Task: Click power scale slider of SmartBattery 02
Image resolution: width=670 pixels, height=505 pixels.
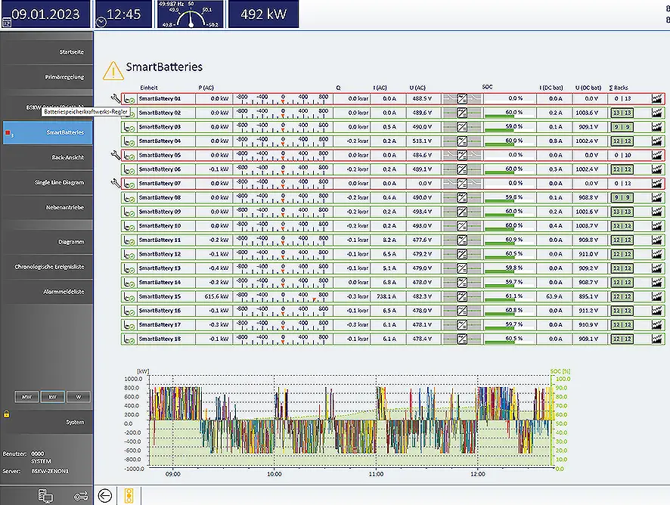Action: 282,113
